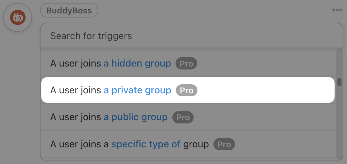Click the BuddyBoss logo icon
This screenshot has width=347, height=164.
(17, 18)
